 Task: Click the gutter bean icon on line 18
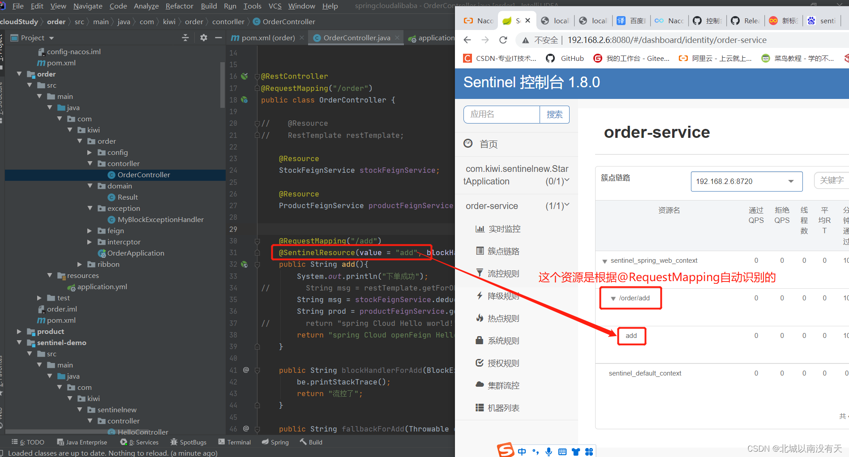(x=244, y=100)
